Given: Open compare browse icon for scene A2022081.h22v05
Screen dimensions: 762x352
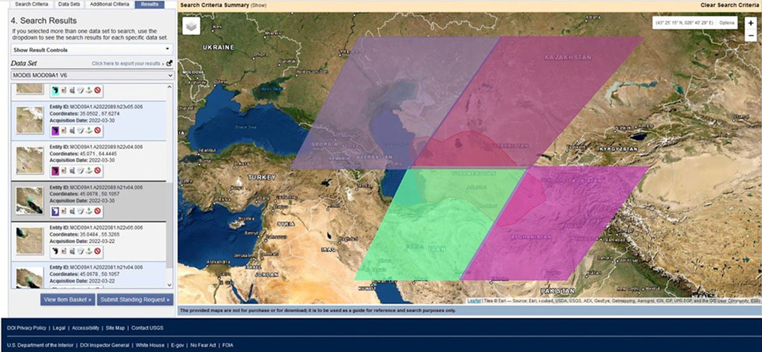Looking at the screenshot, I should 72,250.
